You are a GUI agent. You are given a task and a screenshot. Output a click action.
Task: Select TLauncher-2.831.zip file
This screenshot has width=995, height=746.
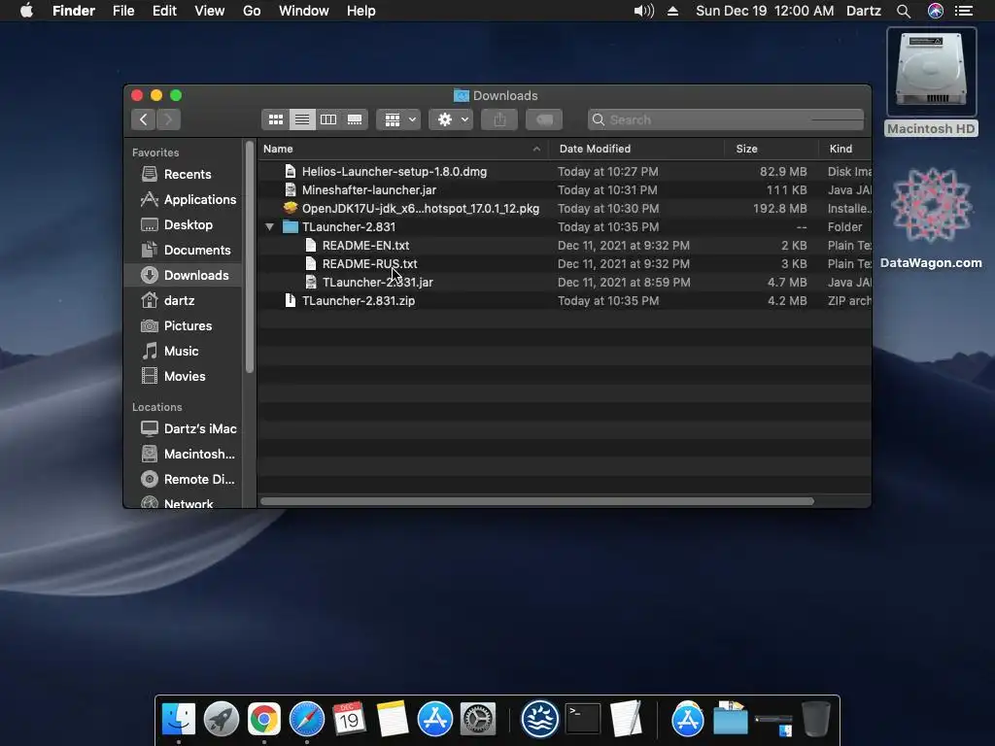point(565,300)
